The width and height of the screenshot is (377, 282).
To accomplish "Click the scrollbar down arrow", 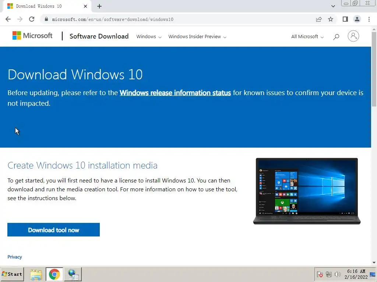I will 374,263.
